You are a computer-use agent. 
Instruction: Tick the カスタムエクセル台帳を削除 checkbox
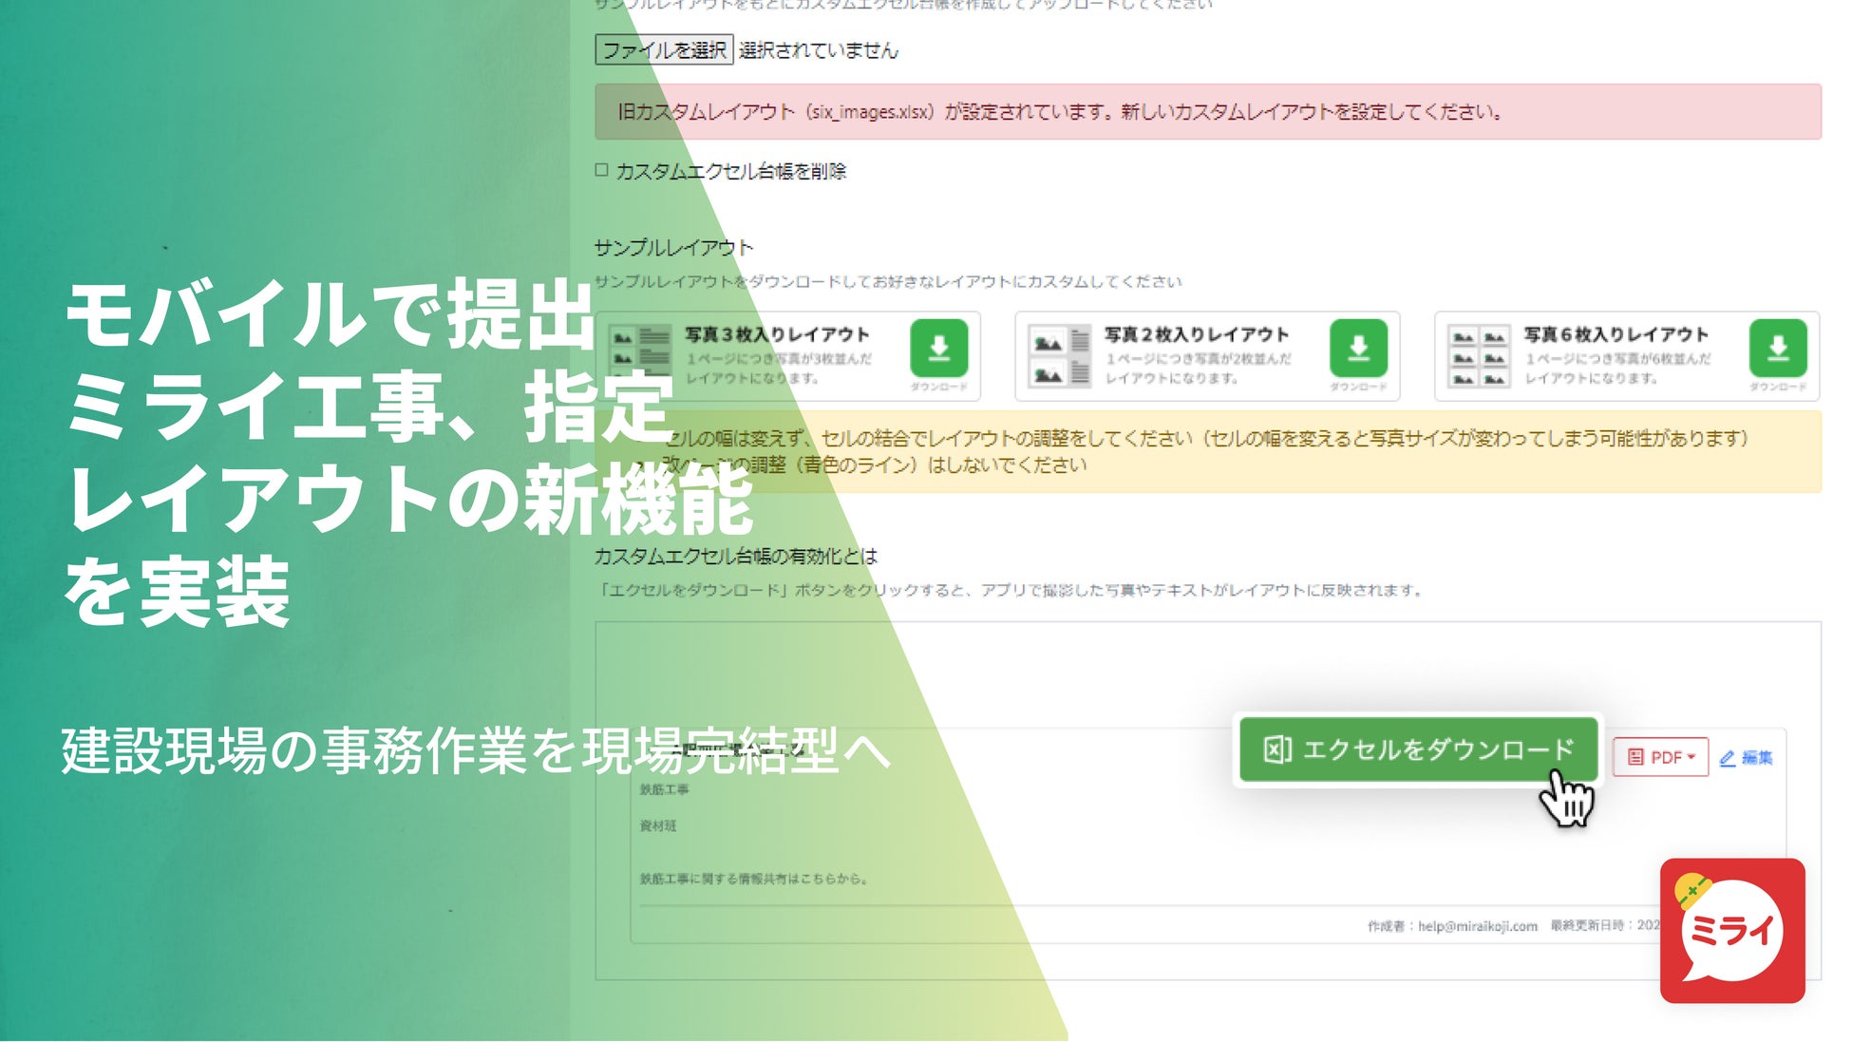click(601, 170)
